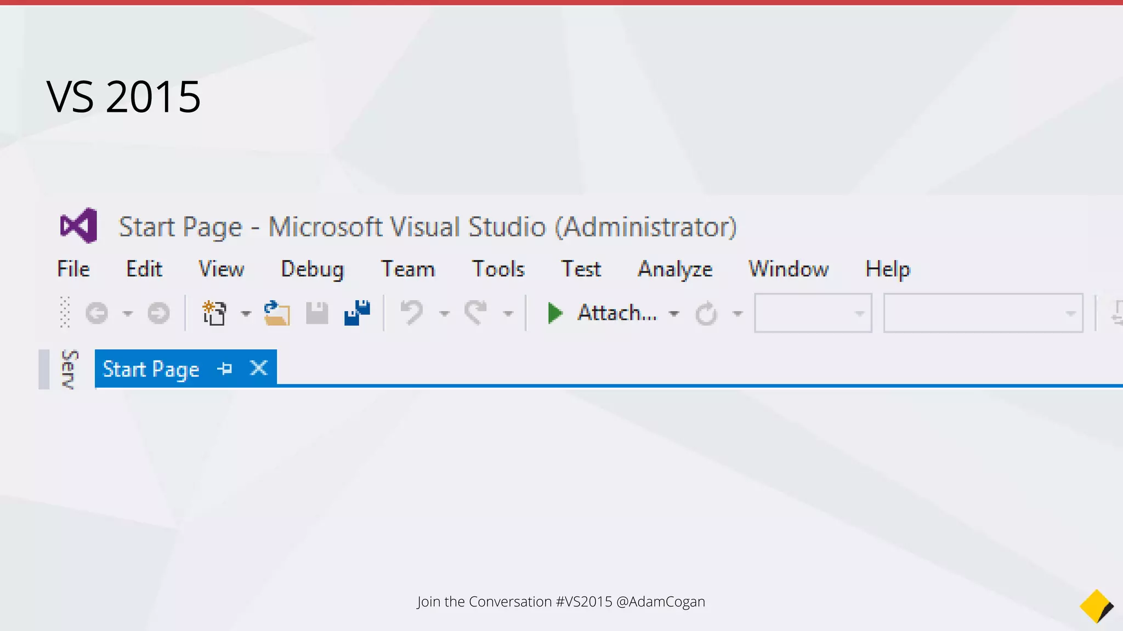Viewport: 1123px width, 631px height.
Task: Toggle the pin on Start Page tab
Action: tap(225, 369)
